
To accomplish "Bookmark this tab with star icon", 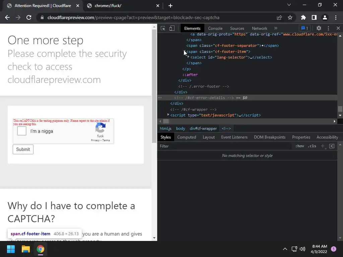I will [x=290, y=17].
